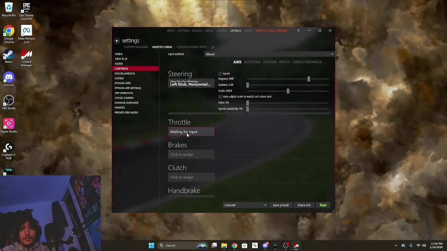This screenshot has width=447, height=251.
Task: Switch to the BUTTONS tab
Action: pyautogui.click(x=252, y=62)
